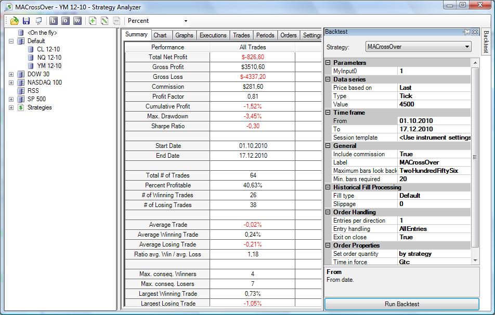Collapse the General section

[x=328, y=145]
